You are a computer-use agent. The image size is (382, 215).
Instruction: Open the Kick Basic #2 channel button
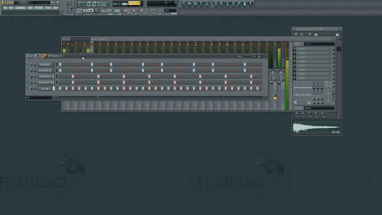(45, 70)
